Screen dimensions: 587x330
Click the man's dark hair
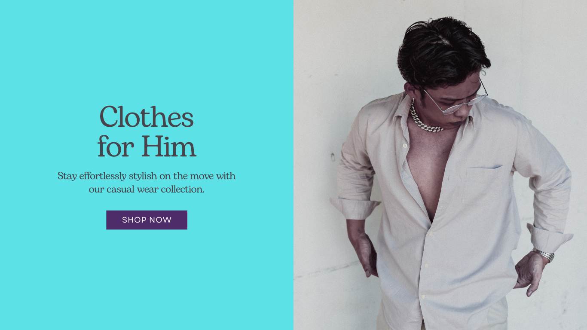443,52
